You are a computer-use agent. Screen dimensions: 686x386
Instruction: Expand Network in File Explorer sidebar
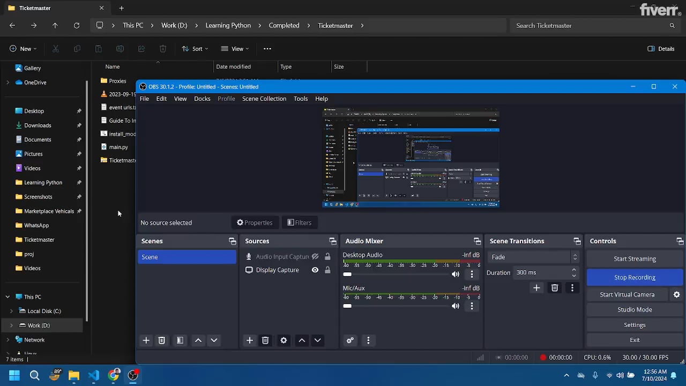[8, 340]
